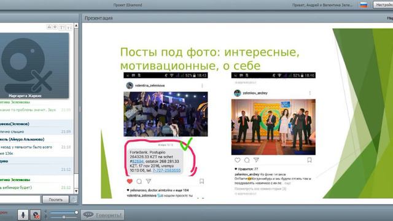Click the name label Маргарита Жарких
This screenshot has height=221, width=393.
click(x=25, y=96)
